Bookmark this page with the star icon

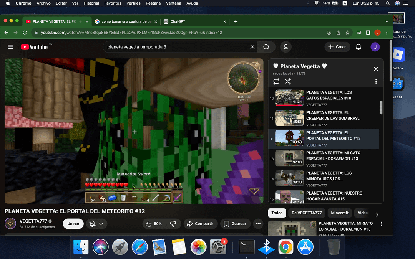tap(347, 33)
